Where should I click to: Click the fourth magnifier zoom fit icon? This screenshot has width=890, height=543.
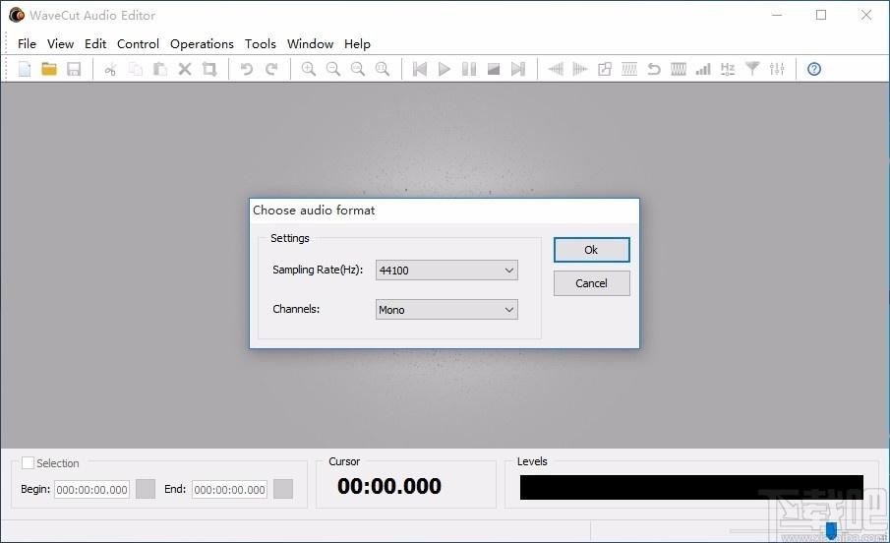(x=383, y=69)
